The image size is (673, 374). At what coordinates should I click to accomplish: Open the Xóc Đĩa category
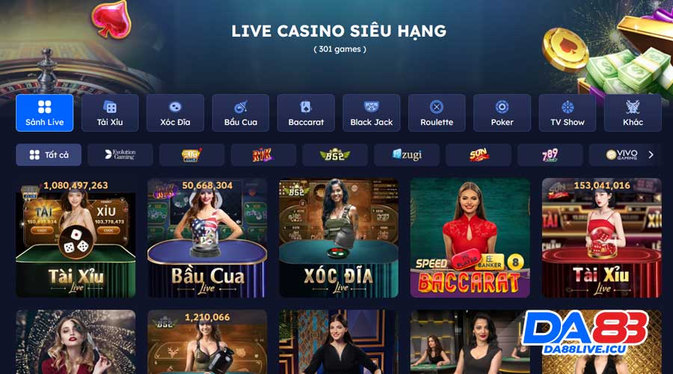tap(175, 113)
